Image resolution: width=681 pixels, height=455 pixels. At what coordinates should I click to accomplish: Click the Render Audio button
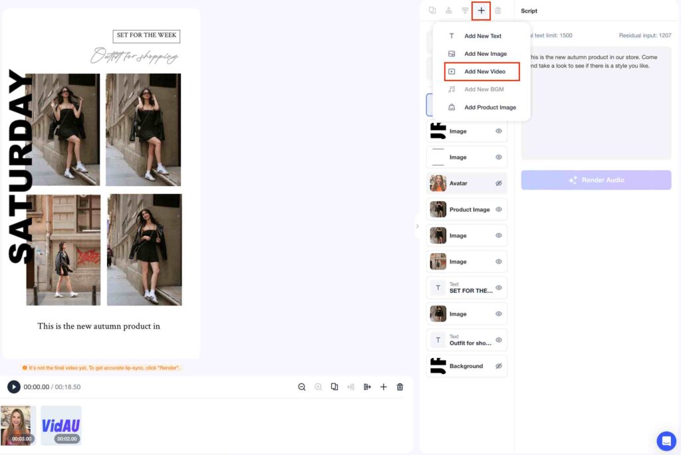596,180
